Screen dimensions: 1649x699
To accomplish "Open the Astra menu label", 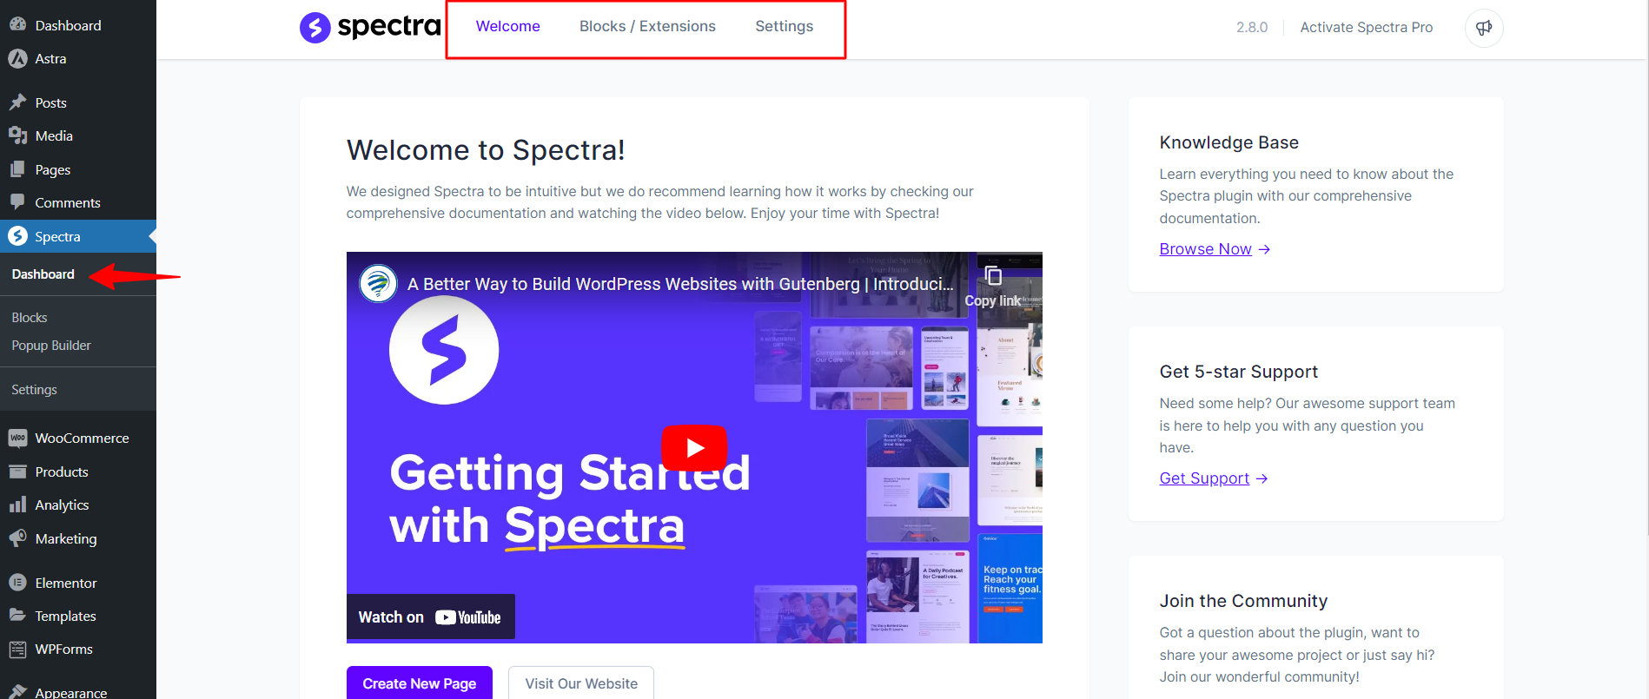I will [50, 58].
